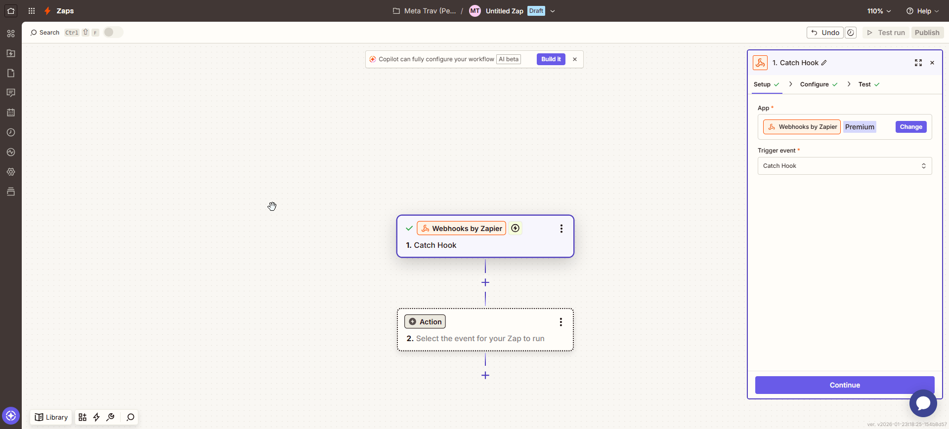Open the notes file sidebar icon
Viewport: 949px width, 429px height.
point(11,73)
